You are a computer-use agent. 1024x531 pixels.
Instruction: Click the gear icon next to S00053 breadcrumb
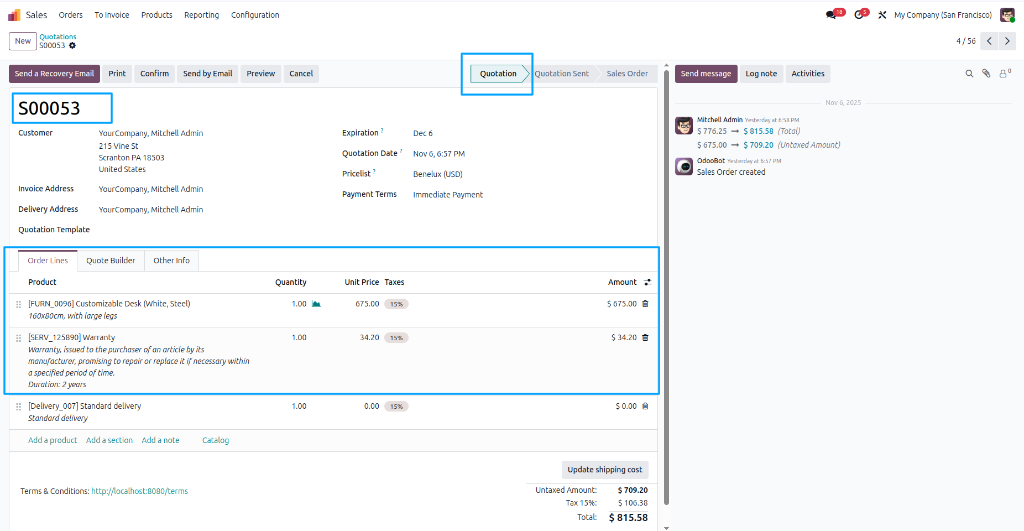(x=73, y=45)
